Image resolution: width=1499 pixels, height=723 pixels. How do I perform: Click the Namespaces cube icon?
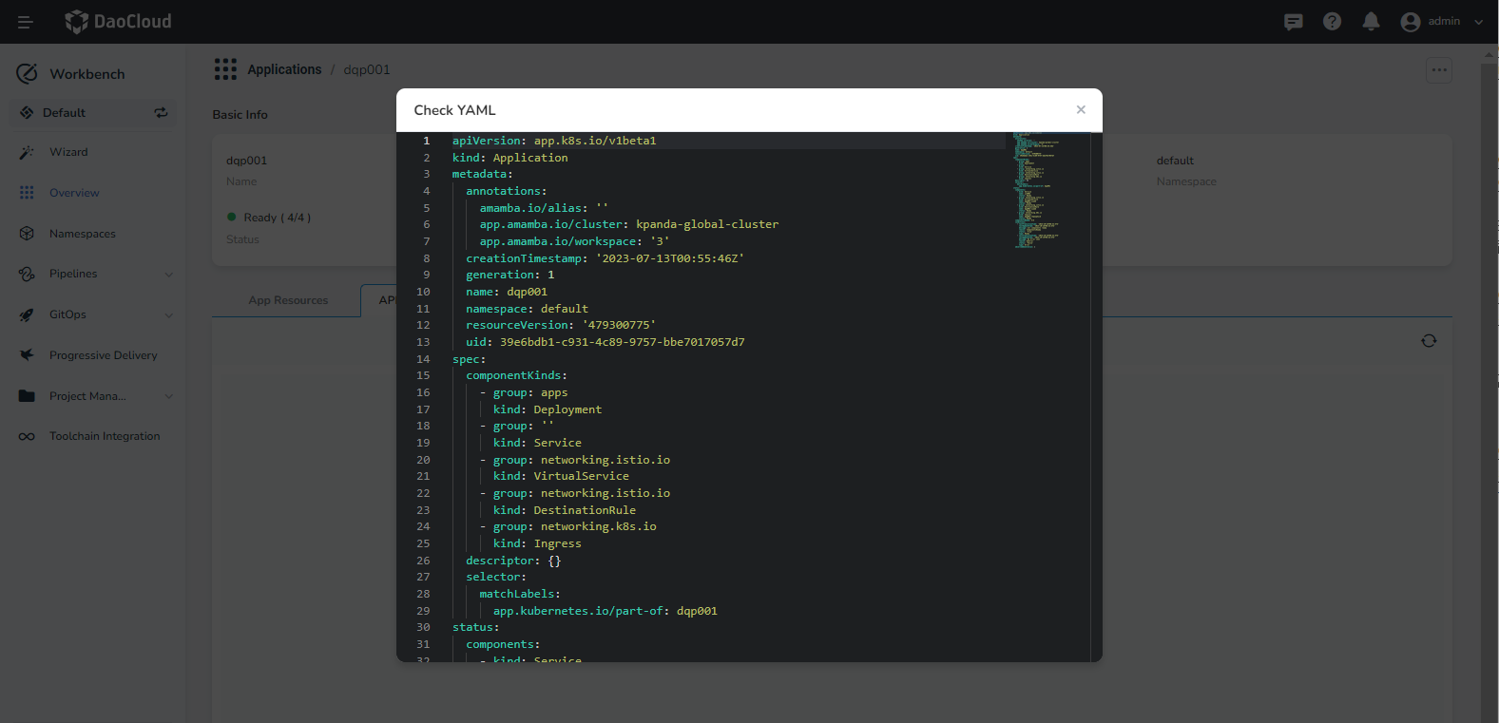pyautogui.click(x=27, y=234)
